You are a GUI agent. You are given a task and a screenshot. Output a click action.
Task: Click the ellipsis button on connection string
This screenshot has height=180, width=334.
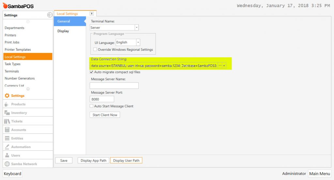tap(220, 65)
